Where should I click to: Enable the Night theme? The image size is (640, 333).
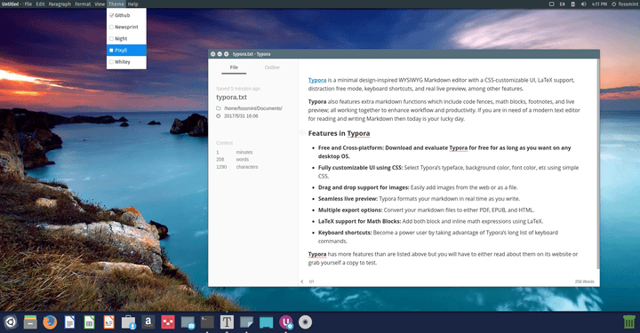click(x=126, y=39)
